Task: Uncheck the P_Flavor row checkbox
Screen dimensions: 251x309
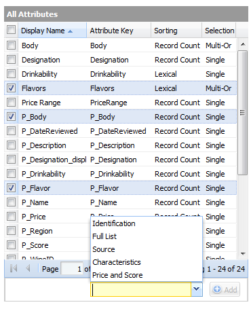Action: click(x=11, y=188)
